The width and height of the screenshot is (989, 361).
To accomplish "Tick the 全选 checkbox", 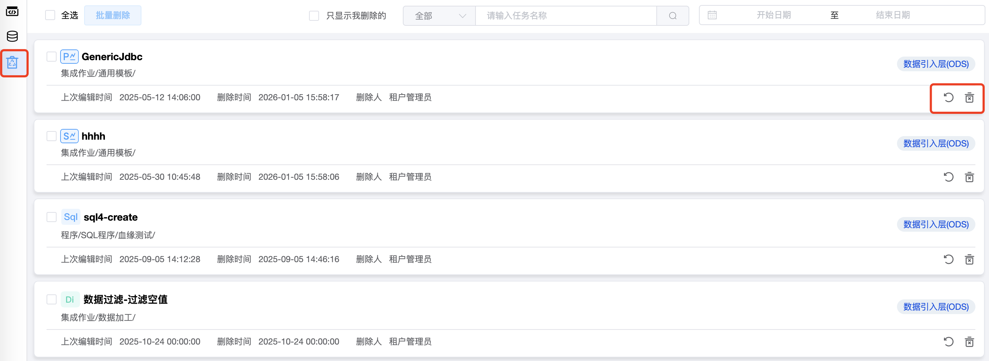I will pos(50,15).
